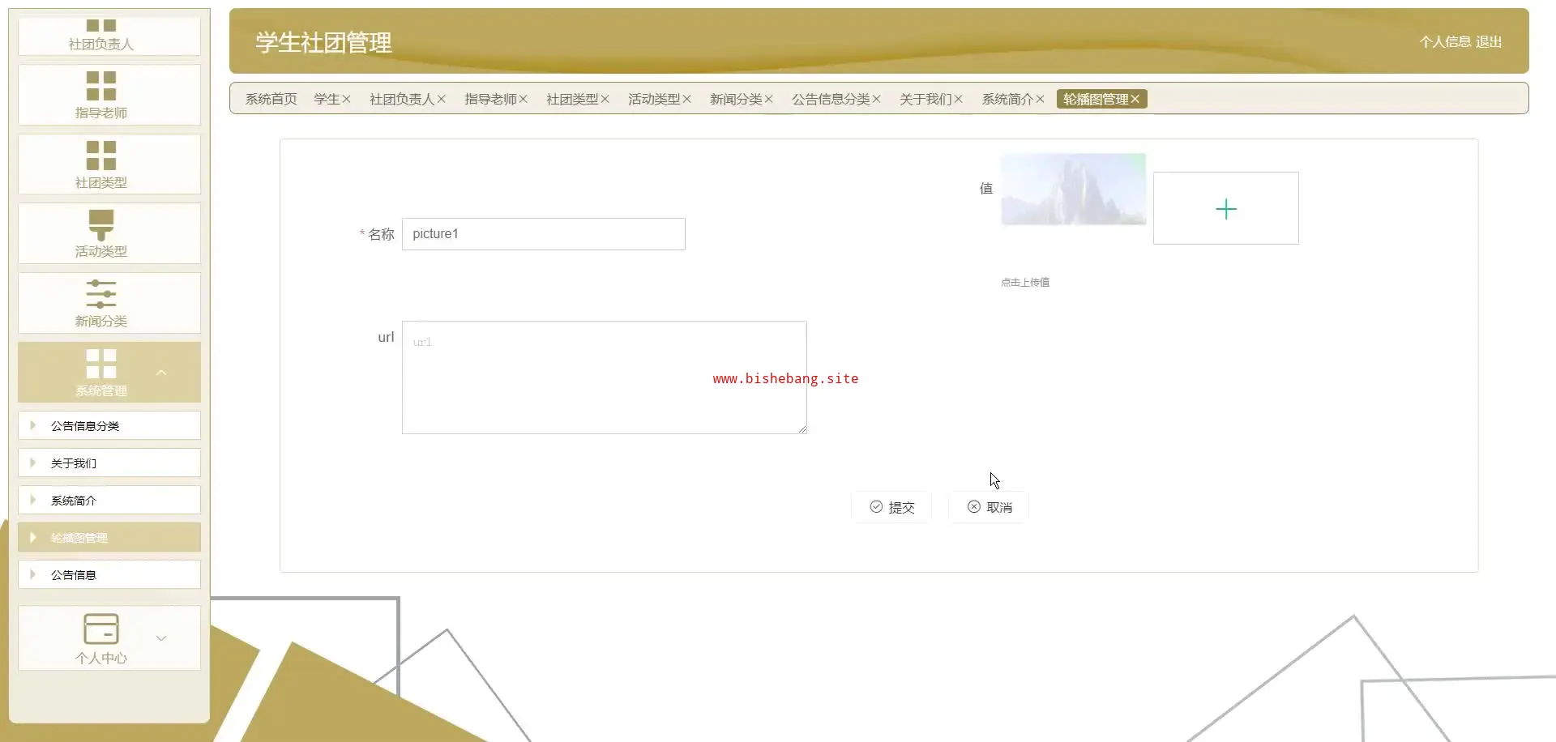The height and width of the screenshot is (742, 1556).
Task: Switch to the 学生 tab
Action: 327,99
